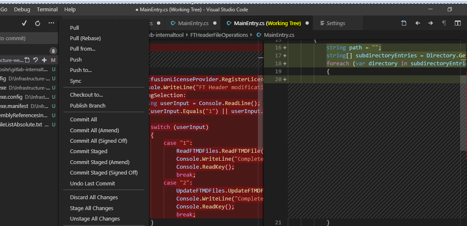Click the commit checkmark icon
The image size is (467, 226).
click(24, 23)
